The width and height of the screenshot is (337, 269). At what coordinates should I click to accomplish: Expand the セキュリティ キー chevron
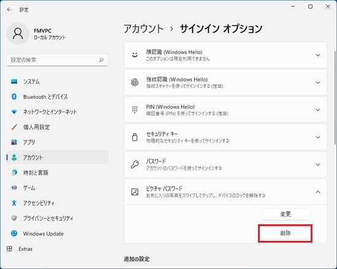(318, 137)
